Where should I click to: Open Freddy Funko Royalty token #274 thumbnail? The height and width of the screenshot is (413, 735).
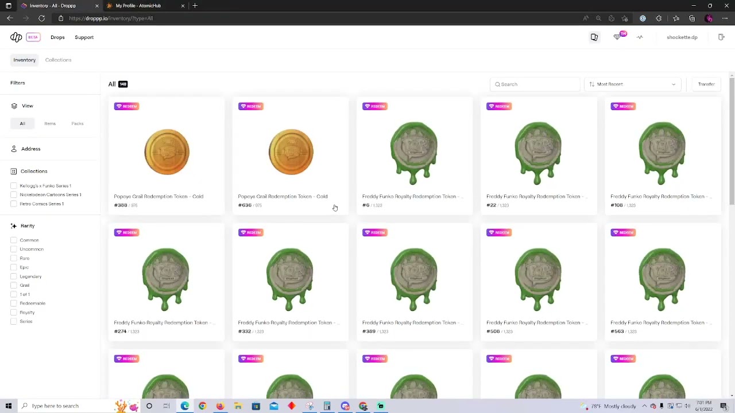165,279
